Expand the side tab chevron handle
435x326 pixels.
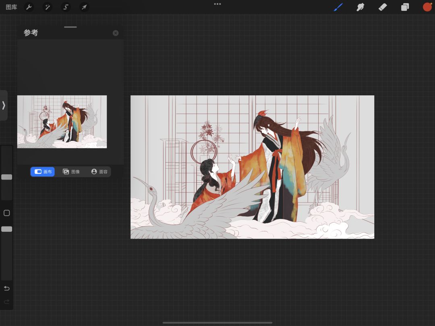click(4, 105)
